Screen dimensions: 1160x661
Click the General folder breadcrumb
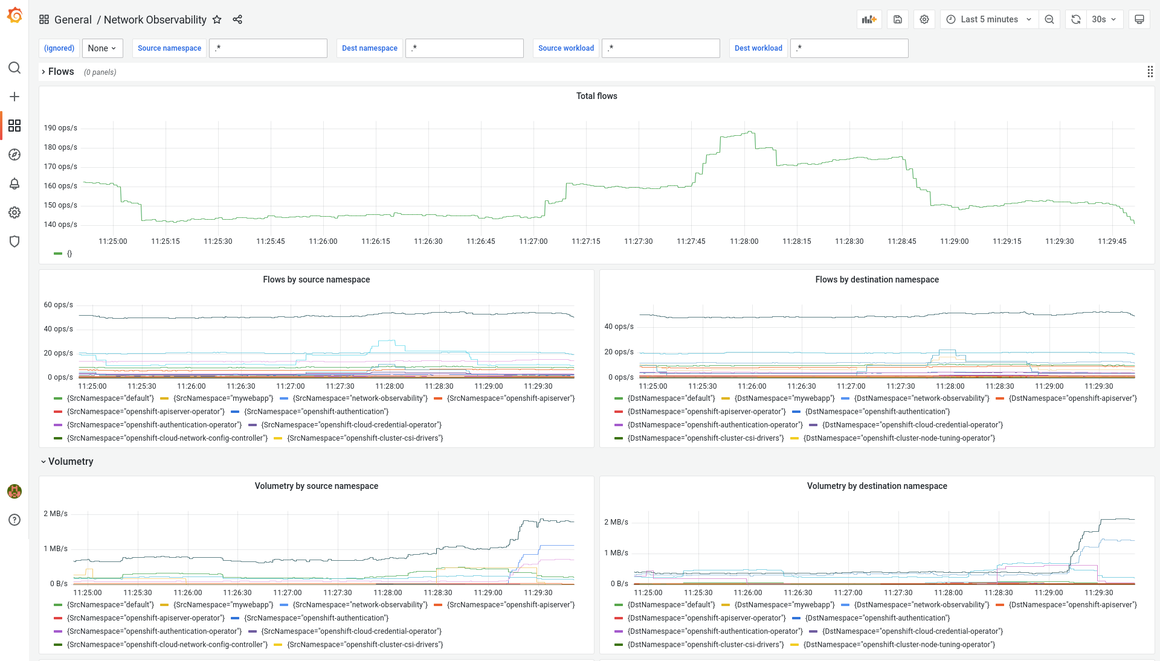click(x=73, y=20)
